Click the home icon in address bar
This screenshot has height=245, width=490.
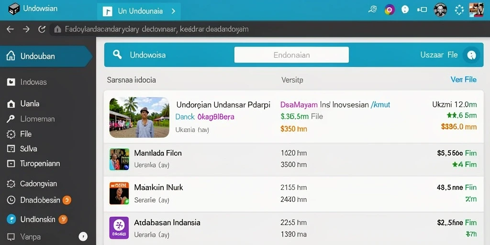(57, 29)
